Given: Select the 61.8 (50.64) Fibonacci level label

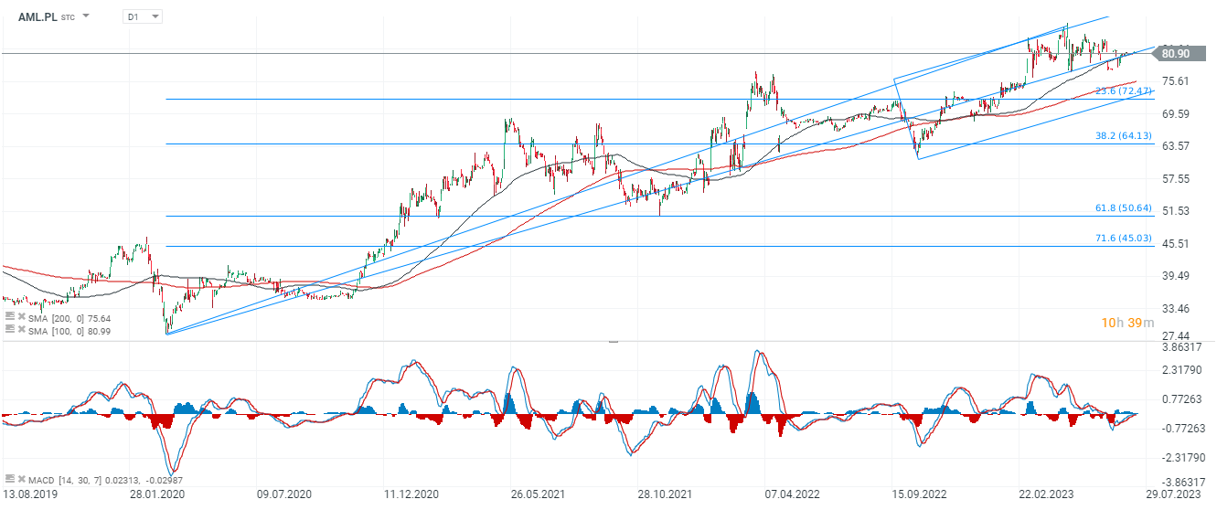Looking at the screenshot, I should coord(1125,208).
